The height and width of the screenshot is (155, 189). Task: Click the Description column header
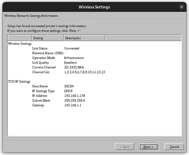click(x=84, y=38)
